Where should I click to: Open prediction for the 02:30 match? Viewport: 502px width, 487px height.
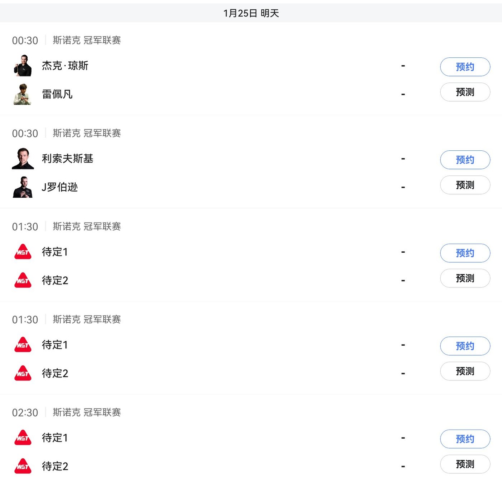coord(465,464)
